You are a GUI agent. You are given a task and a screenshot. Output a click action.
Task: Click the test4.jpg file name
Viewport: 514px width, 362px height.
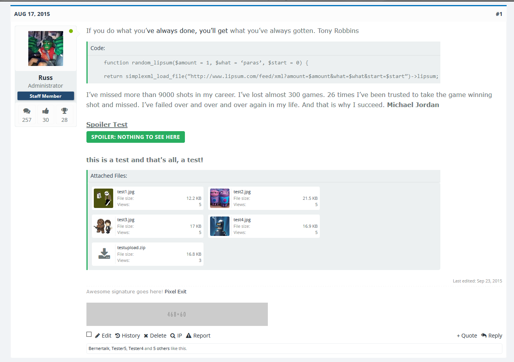point(242,220)
